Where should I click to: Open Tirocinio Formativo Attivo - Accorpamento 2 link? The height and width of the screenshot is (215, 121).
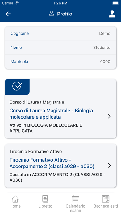point(52,163)
